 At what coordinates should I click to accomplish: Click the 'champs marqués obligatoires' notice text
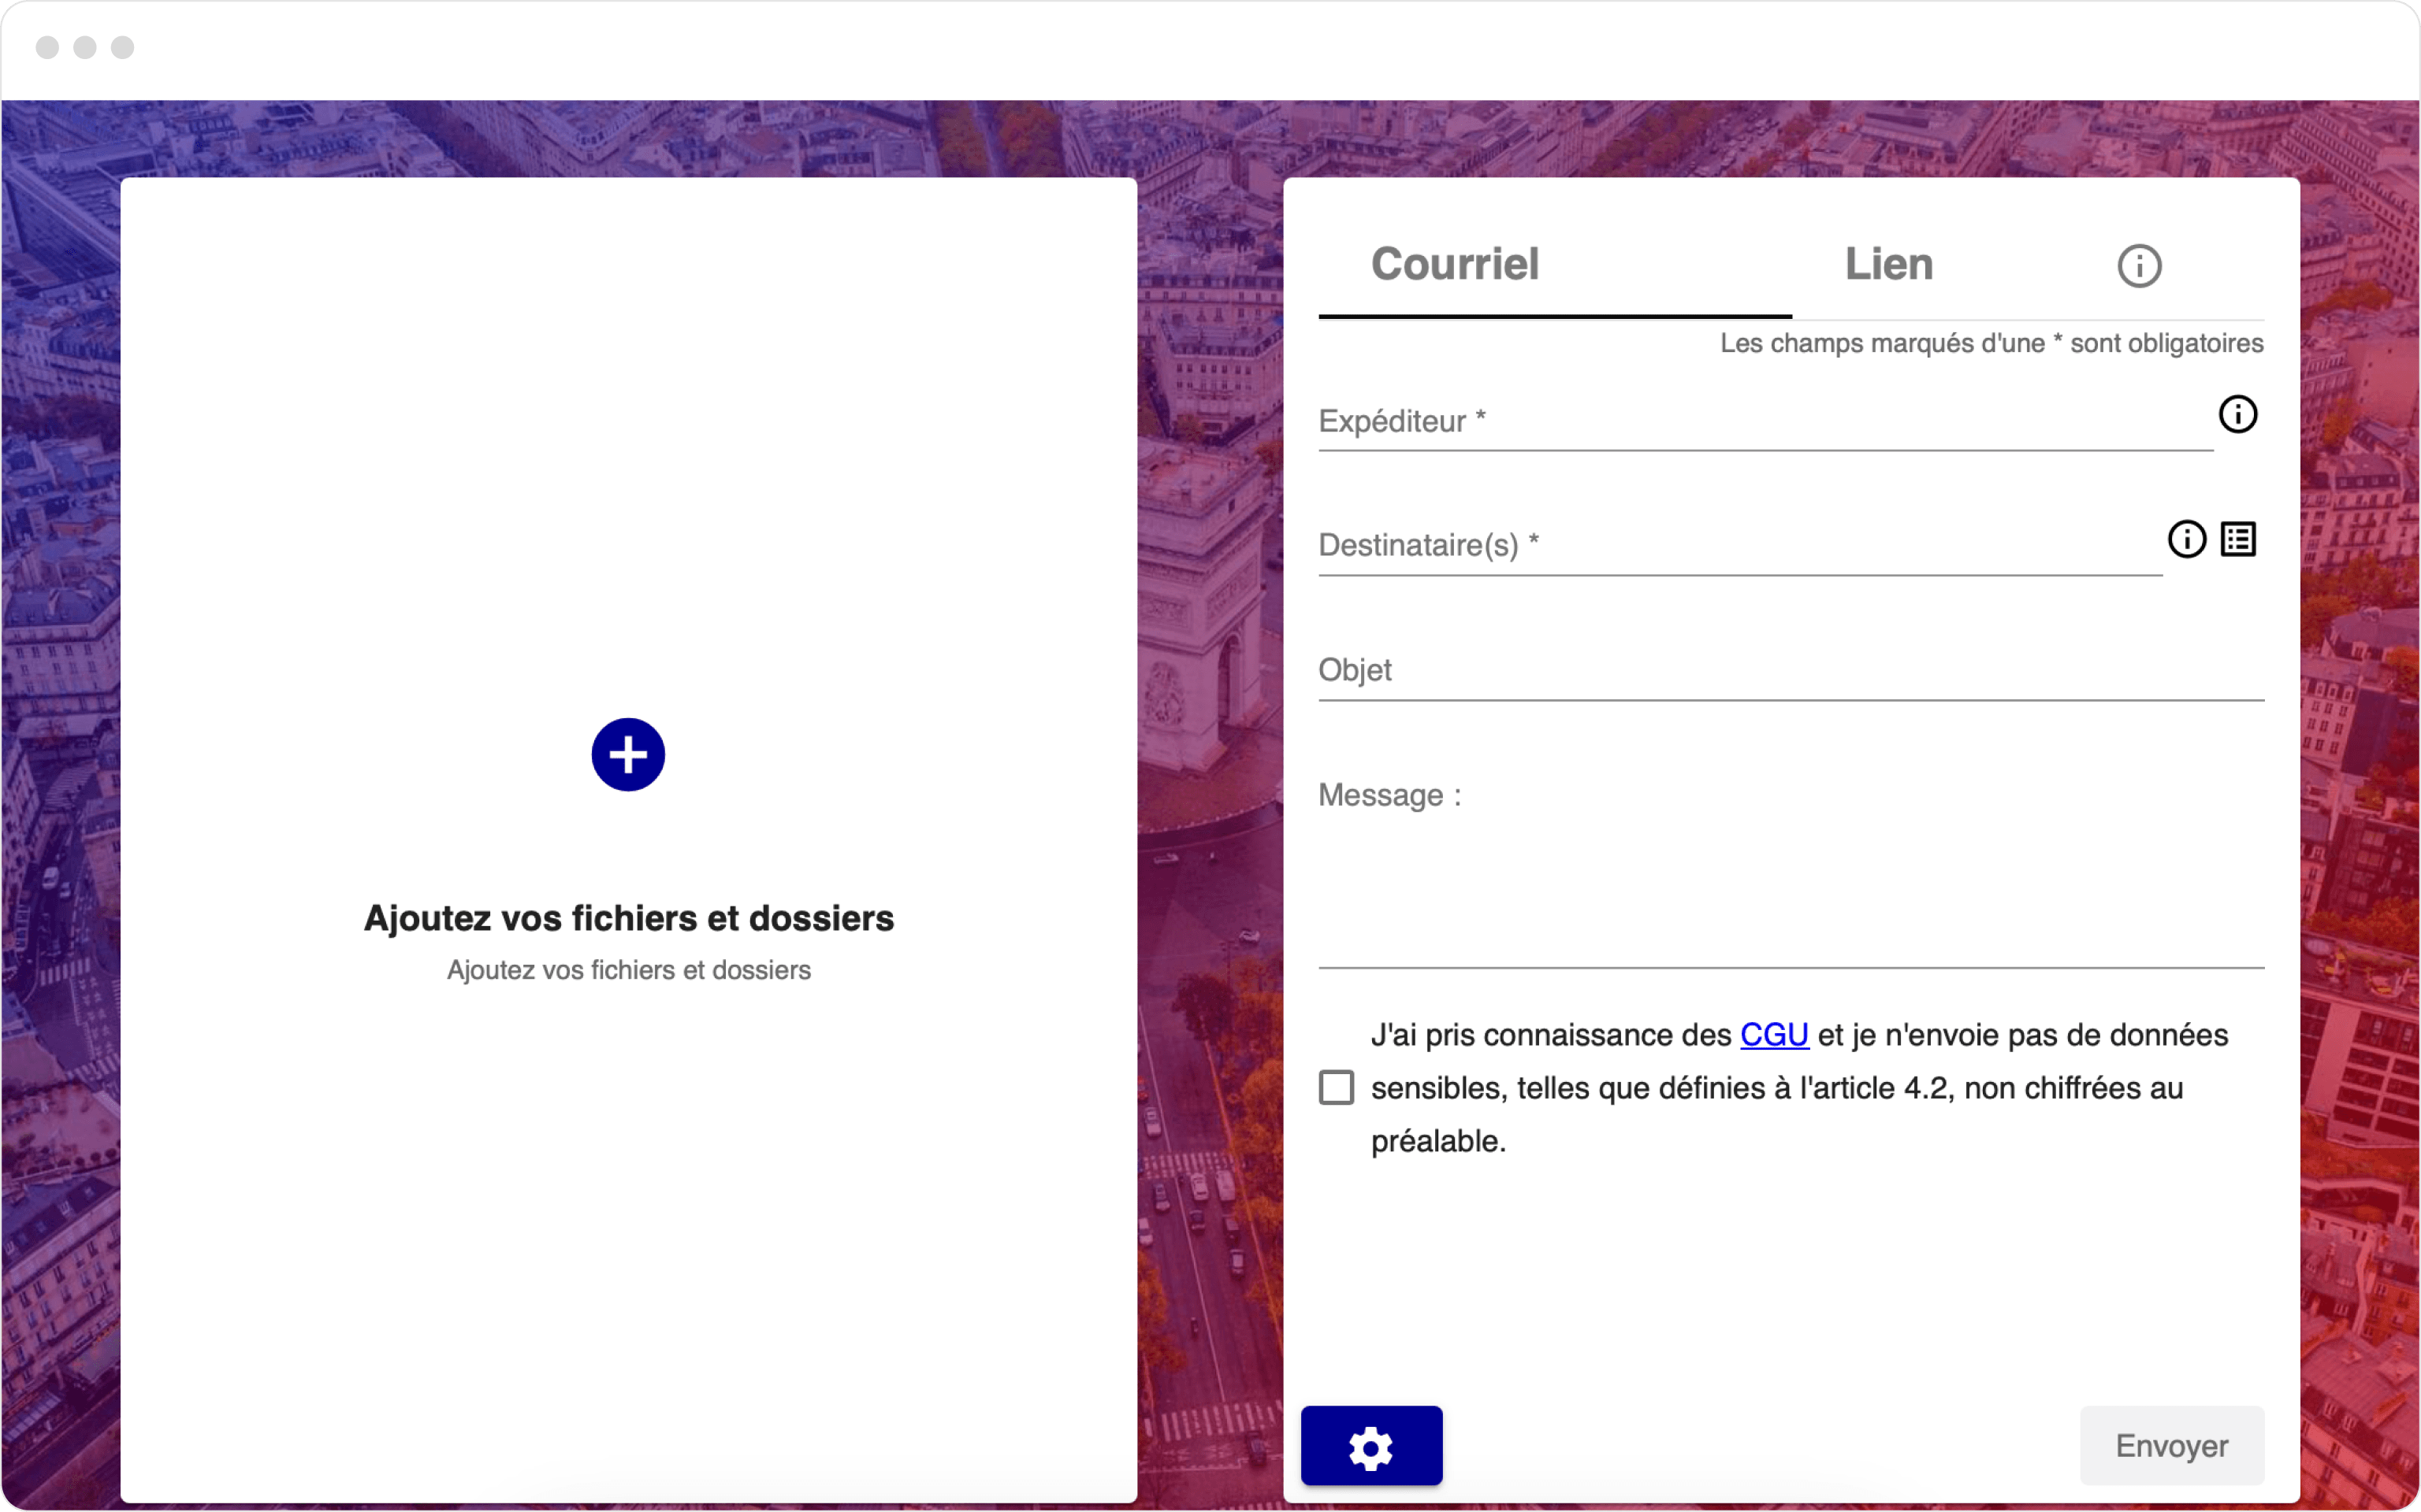(x=1990, y=343)
